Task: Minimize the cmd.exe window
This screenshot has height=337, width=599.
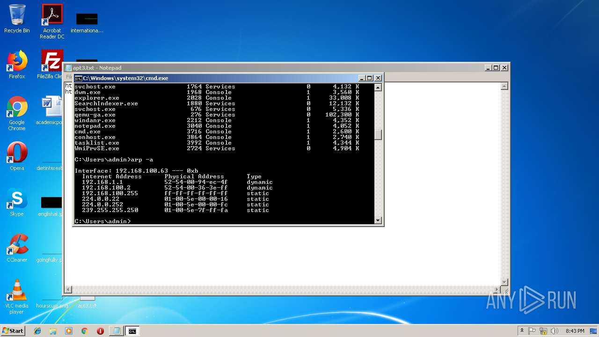Action: pos(362,78)
